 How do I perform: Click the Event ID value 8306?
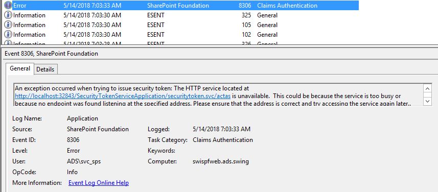(x=73, y=140)
